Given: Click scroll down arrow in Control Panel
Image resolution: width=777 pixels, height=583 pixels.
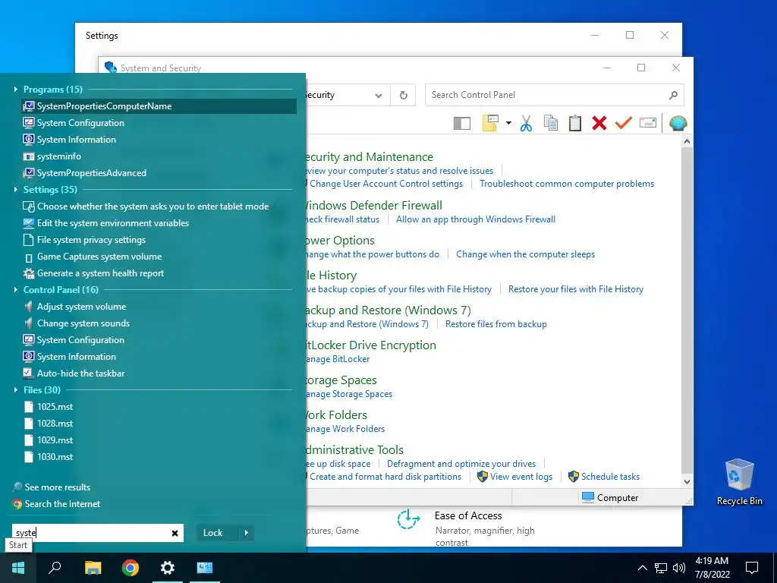Looking at the screenshot, I should point(687,481).
